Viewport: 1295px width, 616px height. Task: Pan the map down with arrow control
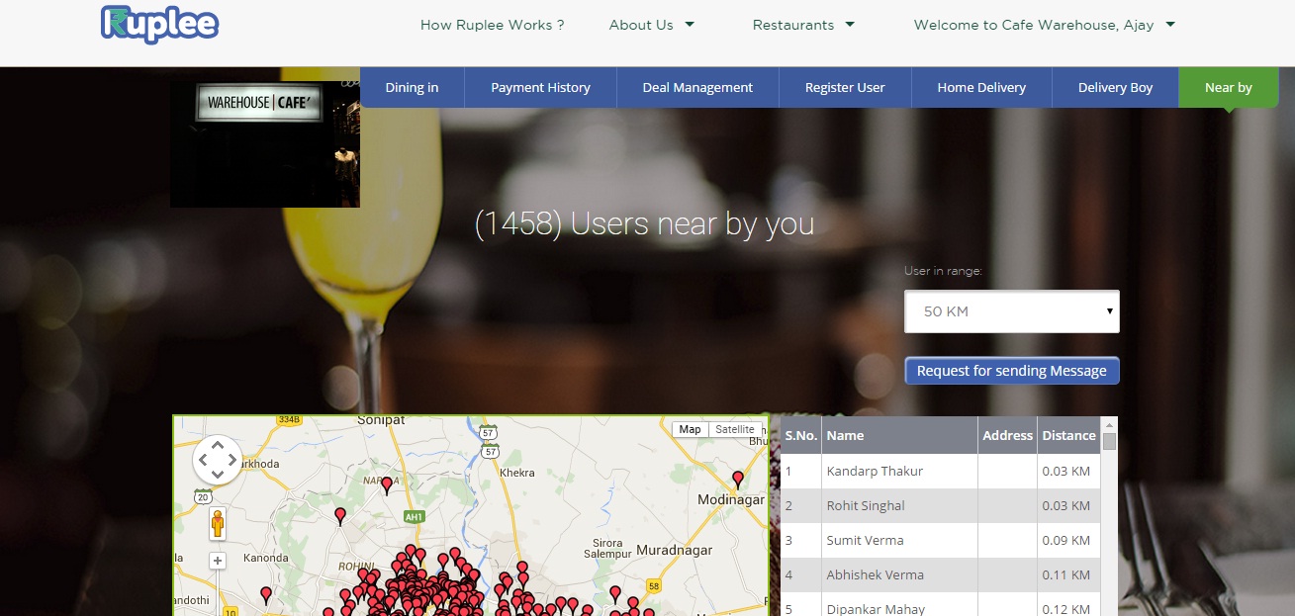pyautogui.click(x=218, y=475)
